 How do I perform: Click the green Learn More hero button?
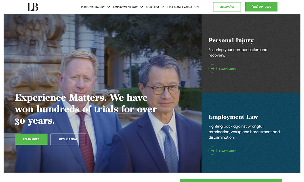[31, 139]
